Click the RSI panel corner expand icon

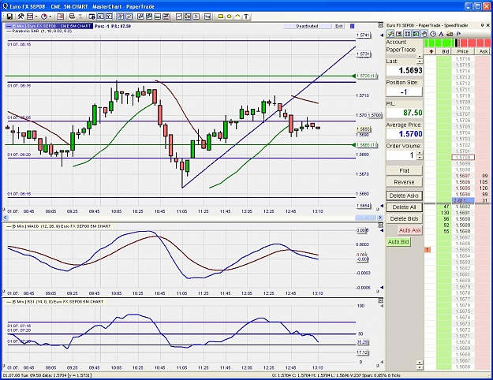381,301
